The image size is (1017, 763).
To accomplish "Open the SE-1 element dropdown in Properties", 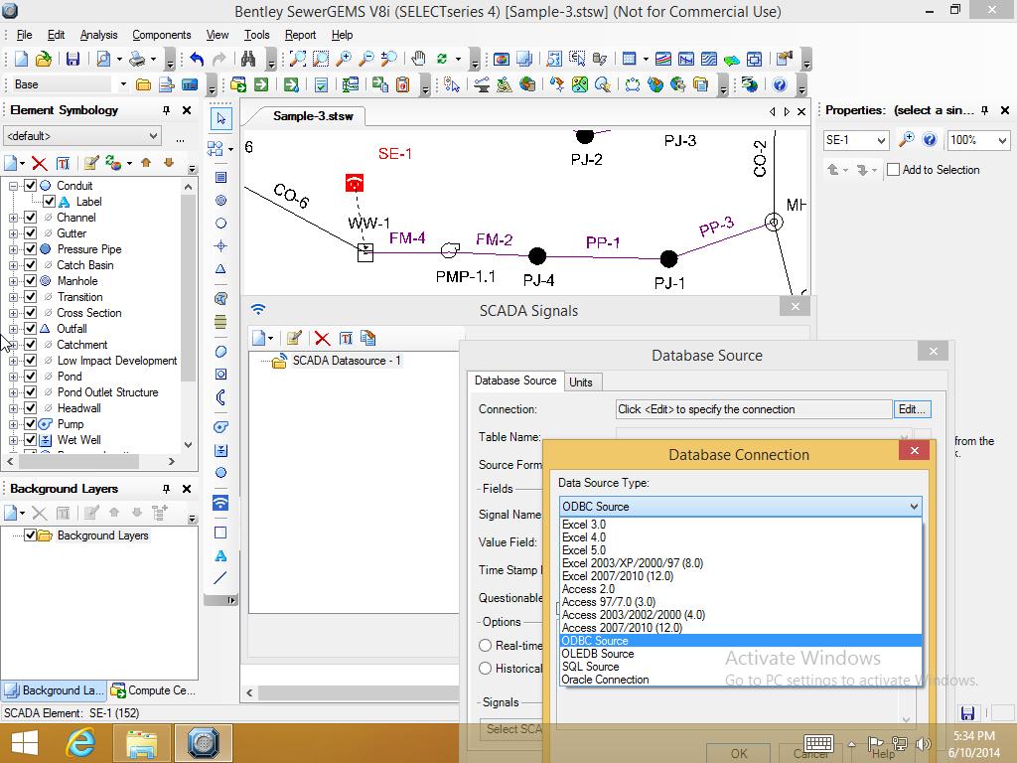I will [881, 140].
